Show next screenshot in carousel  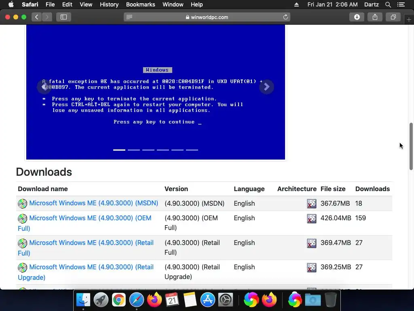(x=266, y=87)
